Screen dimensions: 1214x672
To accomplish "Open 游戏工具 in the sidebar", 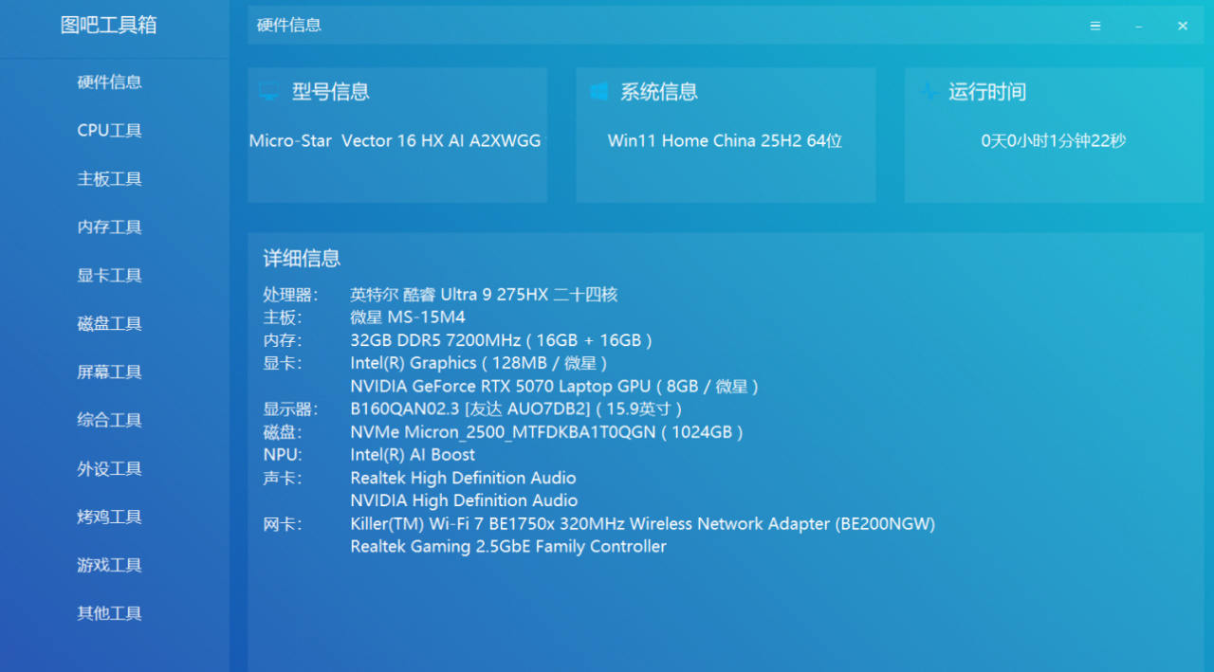I will 110,566.
